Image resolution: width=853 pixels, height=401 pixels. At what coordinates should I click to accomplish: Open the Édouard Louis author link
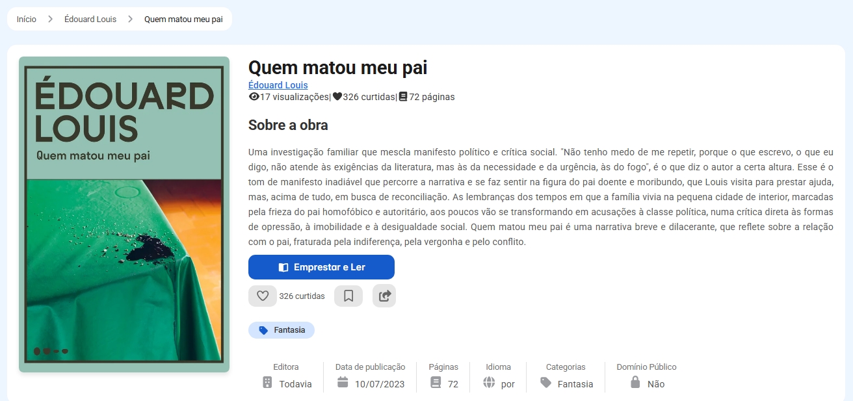[278, 85]
